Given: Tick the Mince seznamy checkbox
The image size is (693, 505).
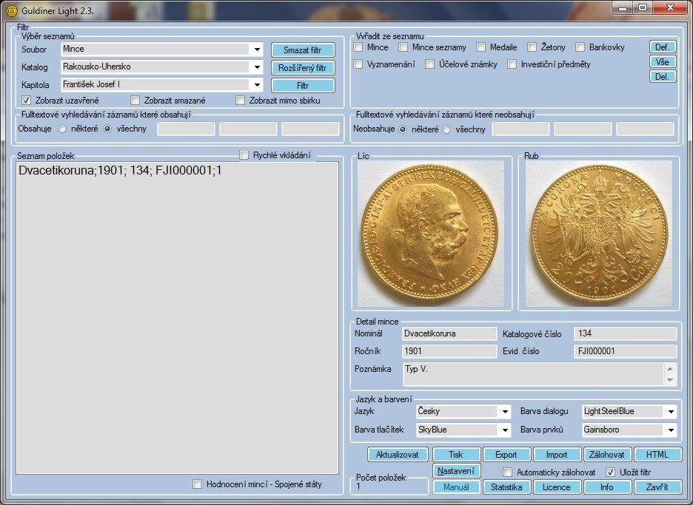Looking at the screenshot, I should pos(403,47).
